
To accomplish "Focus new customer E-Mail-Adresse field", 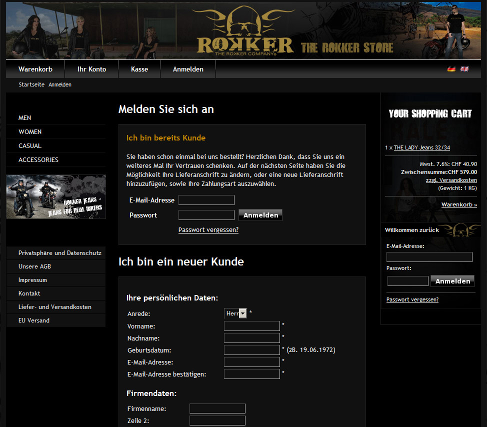I will (x=252, y=362).
